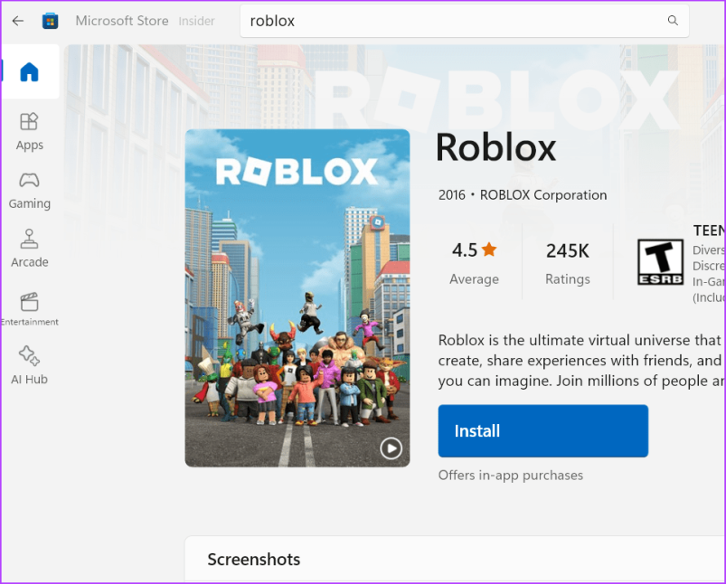This screenshot has height=584, width=726.
Task: Open the Apps section in sidebar
Action: 30,131
